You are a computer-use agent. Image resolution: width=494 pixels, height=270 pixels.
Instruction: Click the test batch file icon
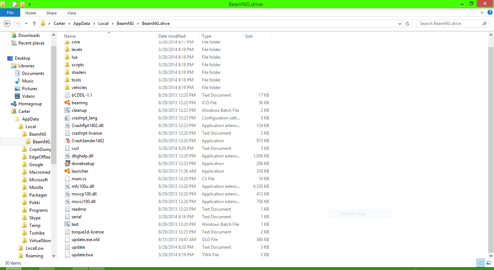67,224
